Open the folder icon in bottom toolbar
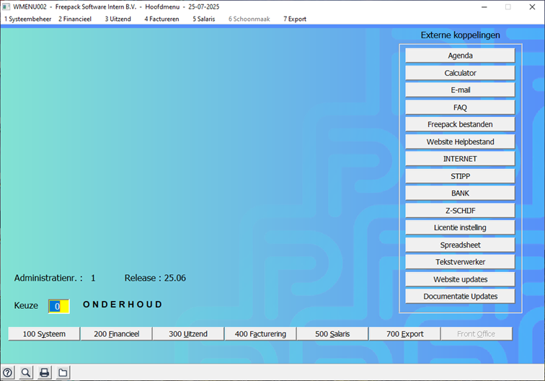This screenshot has width=545, height=381. [63, 372]
